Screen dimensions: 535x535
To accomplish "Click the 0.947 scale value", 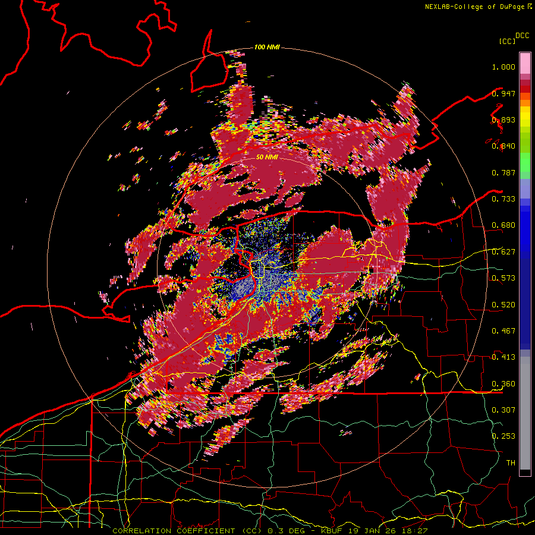I will pyautogui.click(x=503, y=93).
